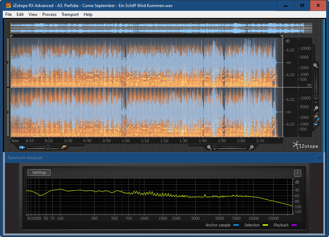Click the 'Playback' legend label
Viewport: 329px width, 237px height.
(281, 225)
